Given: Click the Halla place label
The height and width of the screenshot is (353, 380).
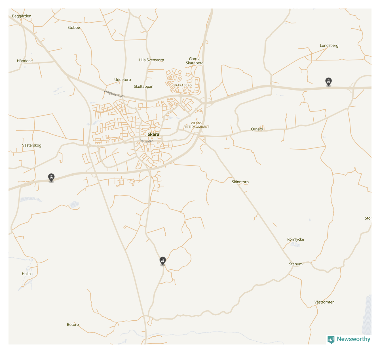Looking at the screenshot, I should pyautogui.click(x=26, y=274).
